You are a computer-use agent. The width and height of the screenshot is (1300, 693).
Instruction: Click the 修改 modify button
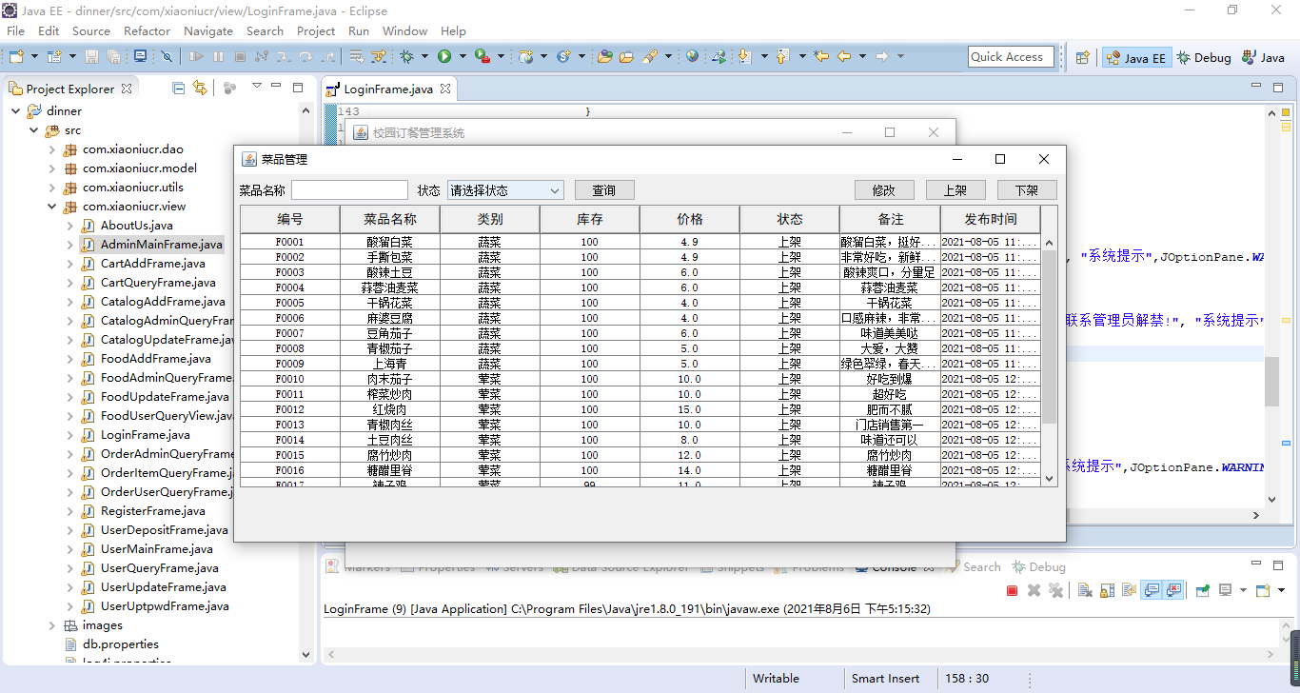click(884, 190)
